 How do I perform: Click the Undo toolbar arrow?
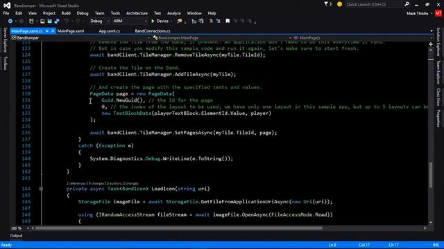coord(67,21)
